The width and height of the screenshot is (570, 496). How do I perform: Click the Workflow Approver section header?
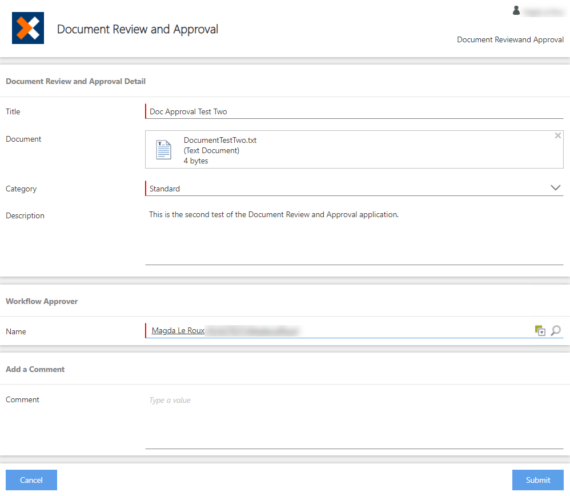(42, 301)
